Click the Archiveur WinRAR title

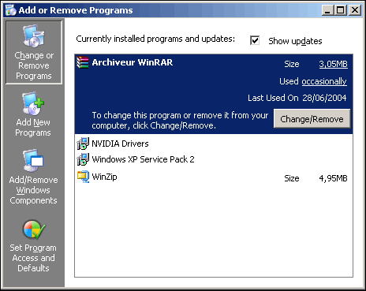[x=133, y=62]
